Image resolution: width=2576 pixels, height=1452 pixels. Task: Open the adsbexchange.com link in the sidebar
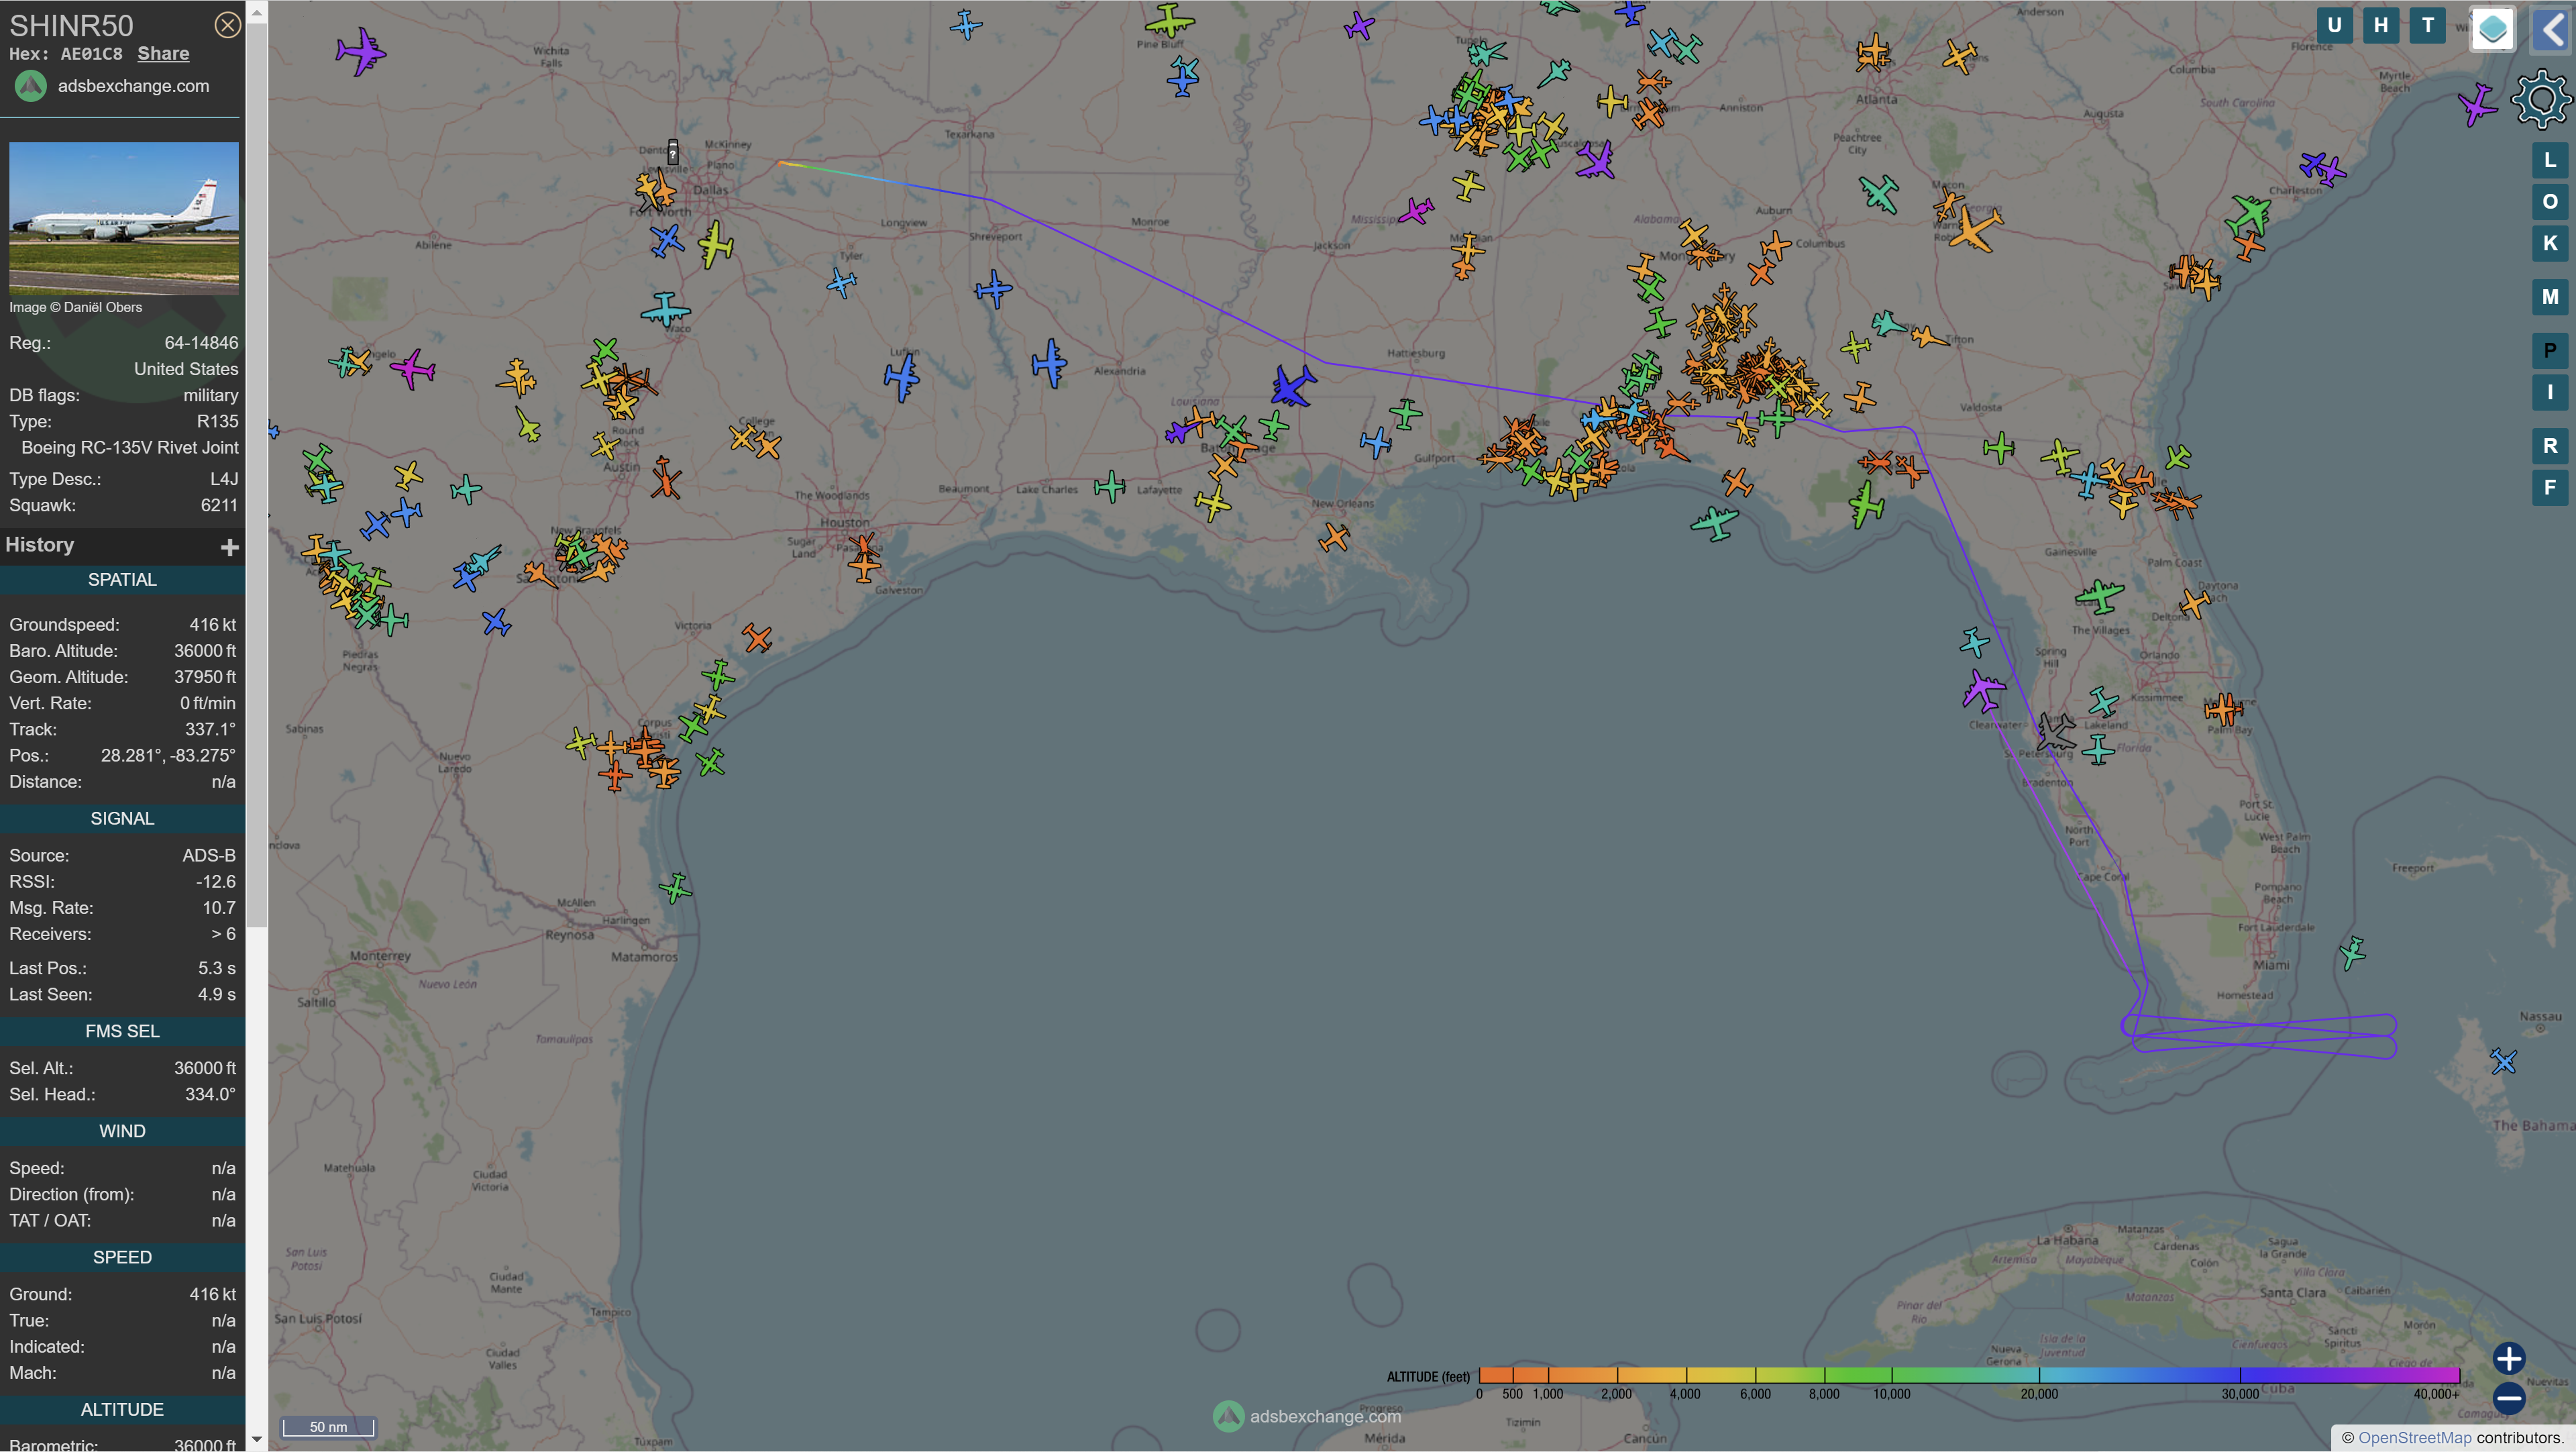tap(133, 86)
